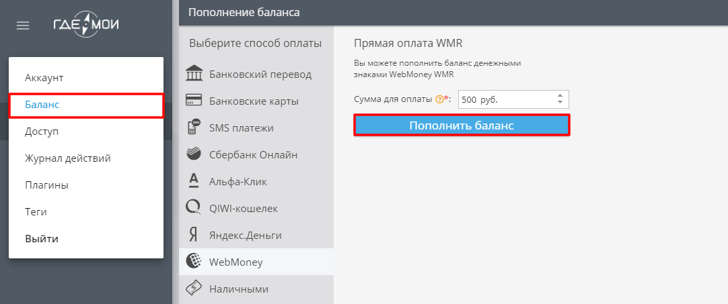Choose Банковские карты payment method
Screen dimensions: 728x304
click(x=256, y=101)
